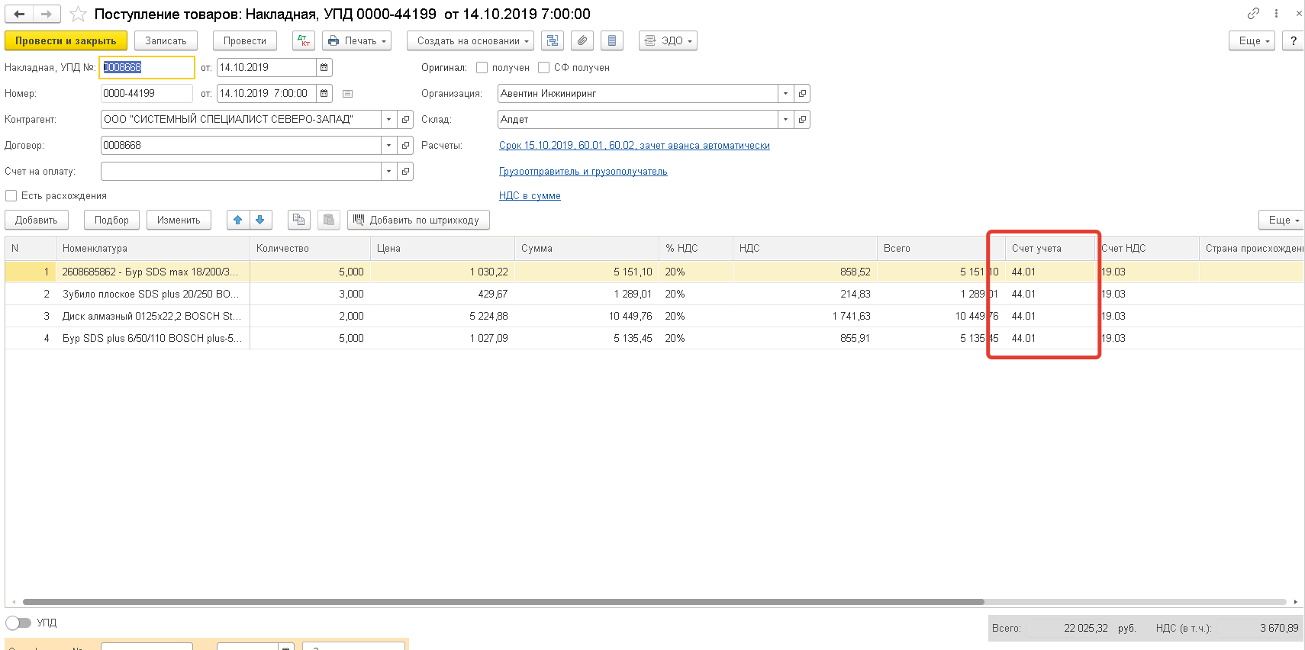Open the document structure (related documents) icon

[553, 40]
